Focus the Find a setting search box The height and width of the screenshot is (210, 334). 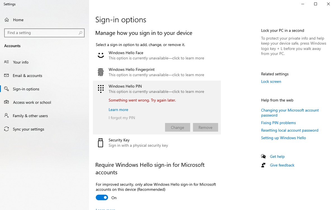click(44, 33)
